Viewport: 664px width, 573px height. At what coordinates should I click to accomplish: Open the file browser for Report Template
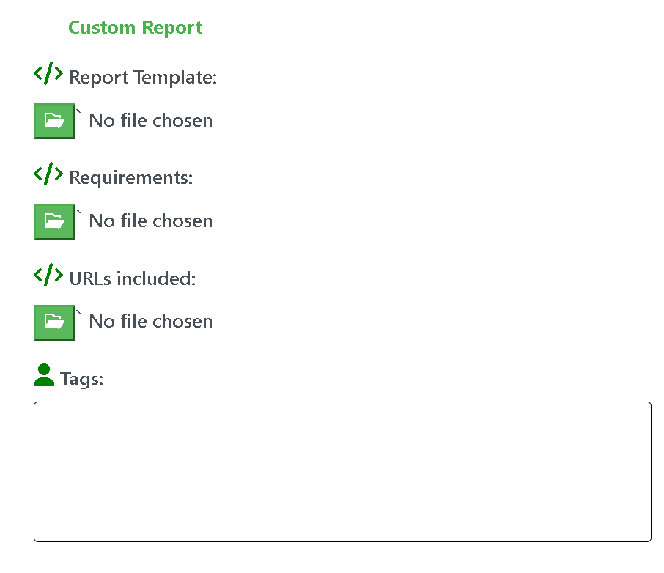[54, 121]
